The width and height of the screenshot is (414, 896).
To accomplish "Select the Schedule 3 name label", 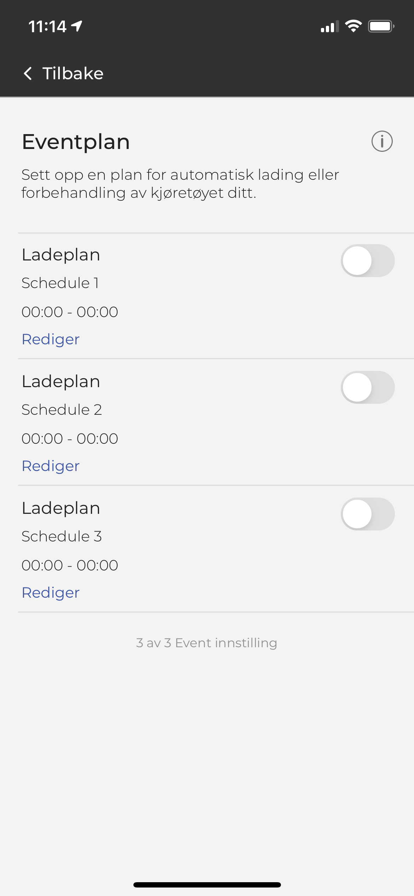I will click(x=62, y=536).
